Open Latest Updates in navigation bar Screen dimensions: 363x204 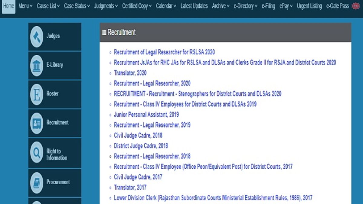tap(194, 6)
